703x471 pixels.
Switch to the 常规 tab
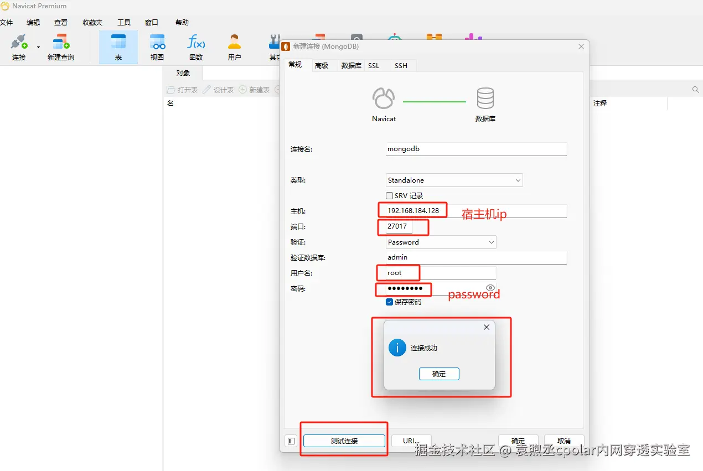296,65
